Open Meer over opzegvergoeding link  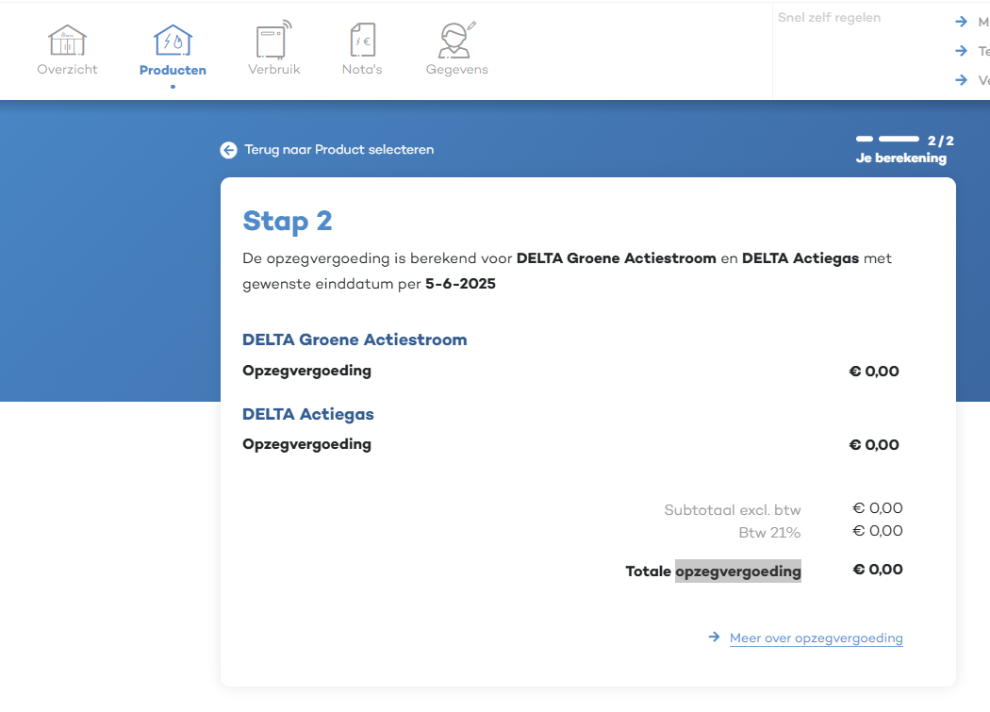pos(817,638)
